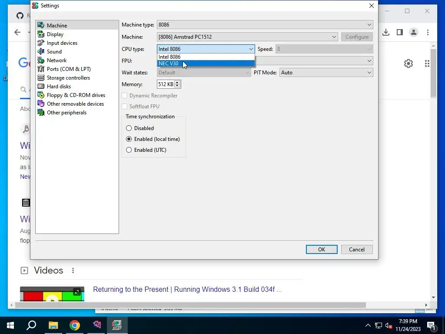Viewport: 445px width, 334px height.
Task: Open Chrome's three-dot menu
Action: (428, 32)
